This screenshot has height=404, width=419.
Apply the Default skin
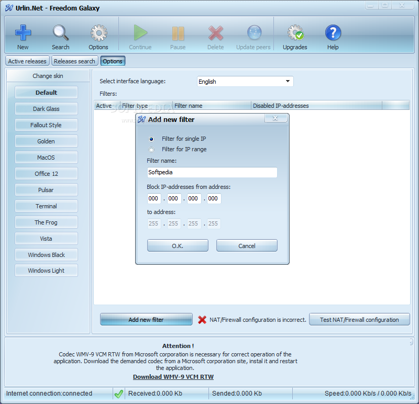46,93
